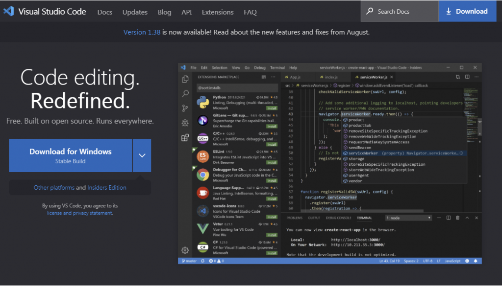Click the Search Docs input field

[399, 11]
